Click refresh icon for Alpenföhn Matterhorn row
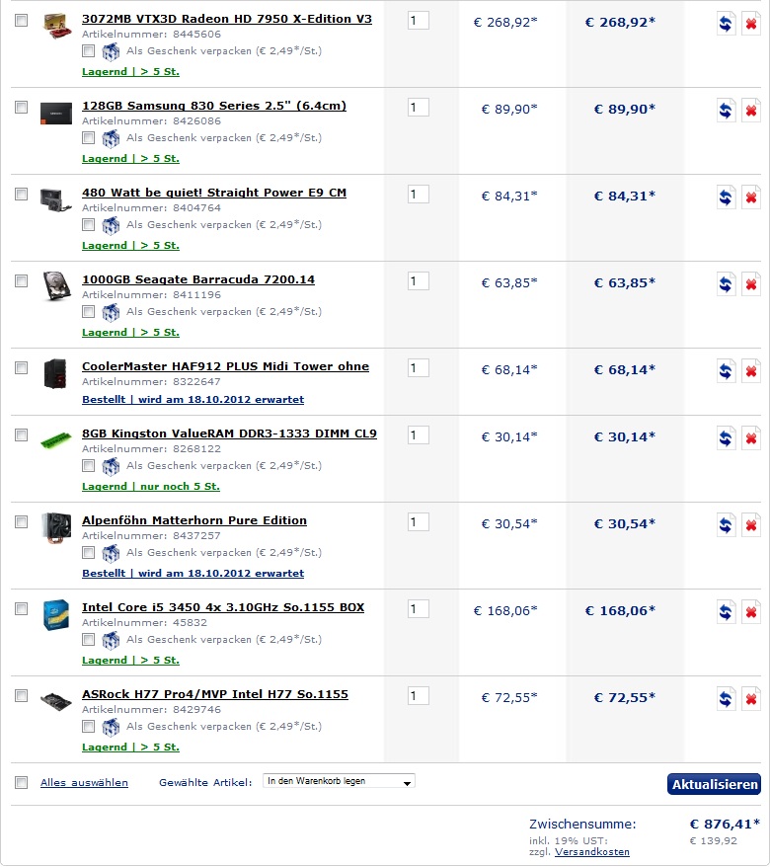Viewport: 770px width, 867px height. click(x=726, y=524)
